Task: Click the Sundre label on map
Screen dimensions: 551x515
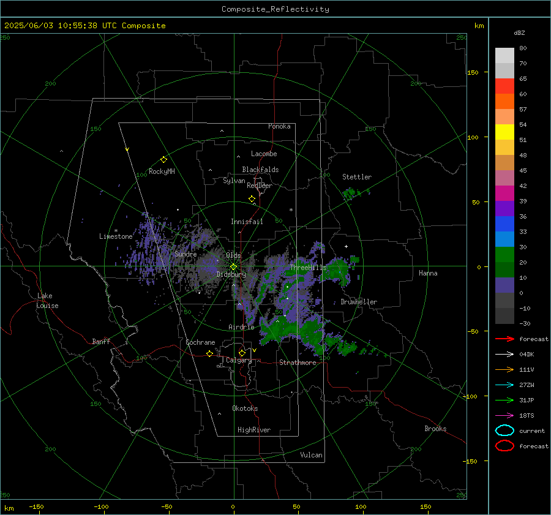Action: (x=186, y=254)
